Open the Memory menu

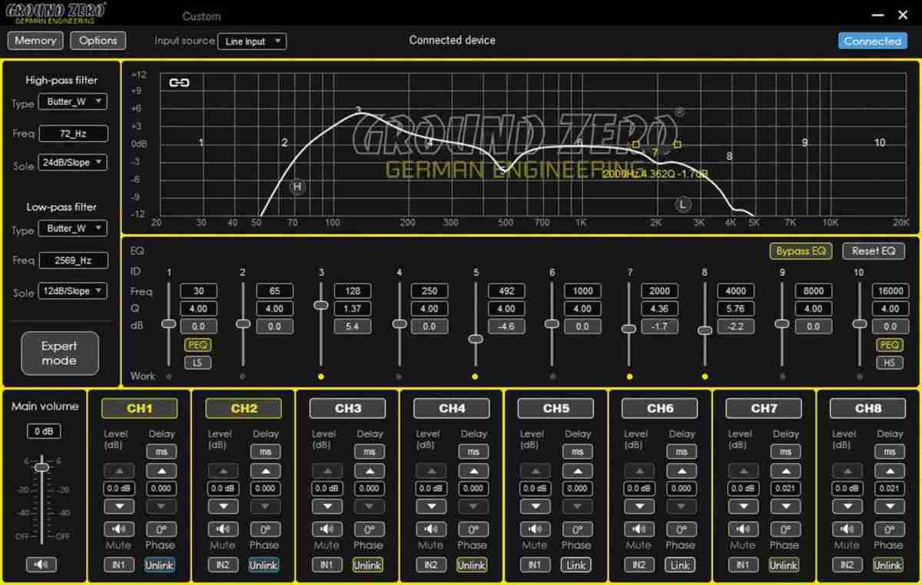click(x=35, y=41)
